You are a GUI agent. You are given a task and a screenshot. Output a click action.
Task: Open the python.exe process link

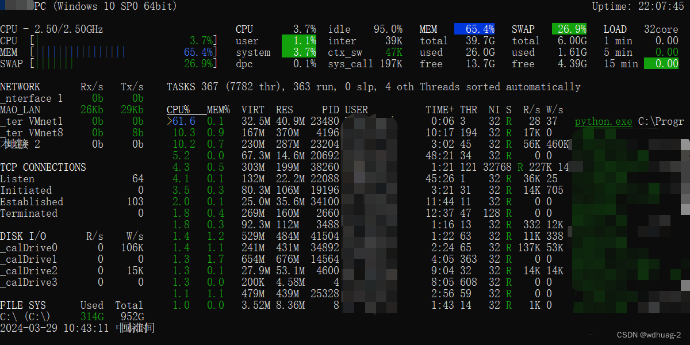603,121
